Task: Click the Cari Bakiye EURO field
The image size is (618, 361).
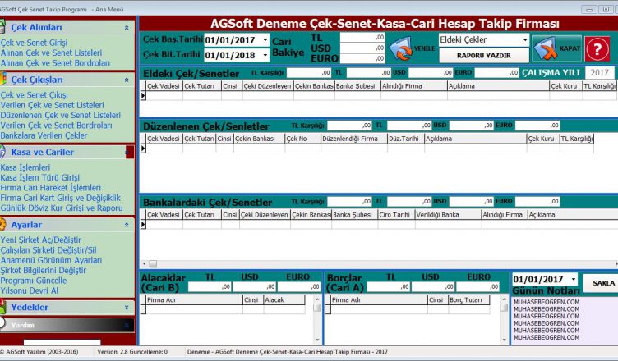Action: click(x=362, y=58)
